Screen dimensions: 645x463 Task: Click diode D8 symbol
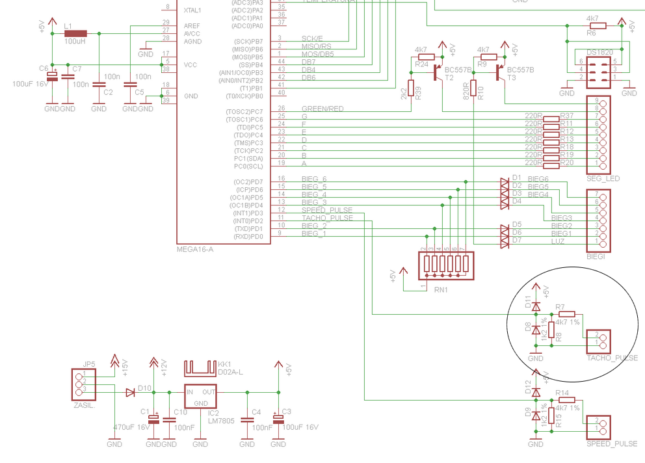pyautogui.click(x=536, y=330)
